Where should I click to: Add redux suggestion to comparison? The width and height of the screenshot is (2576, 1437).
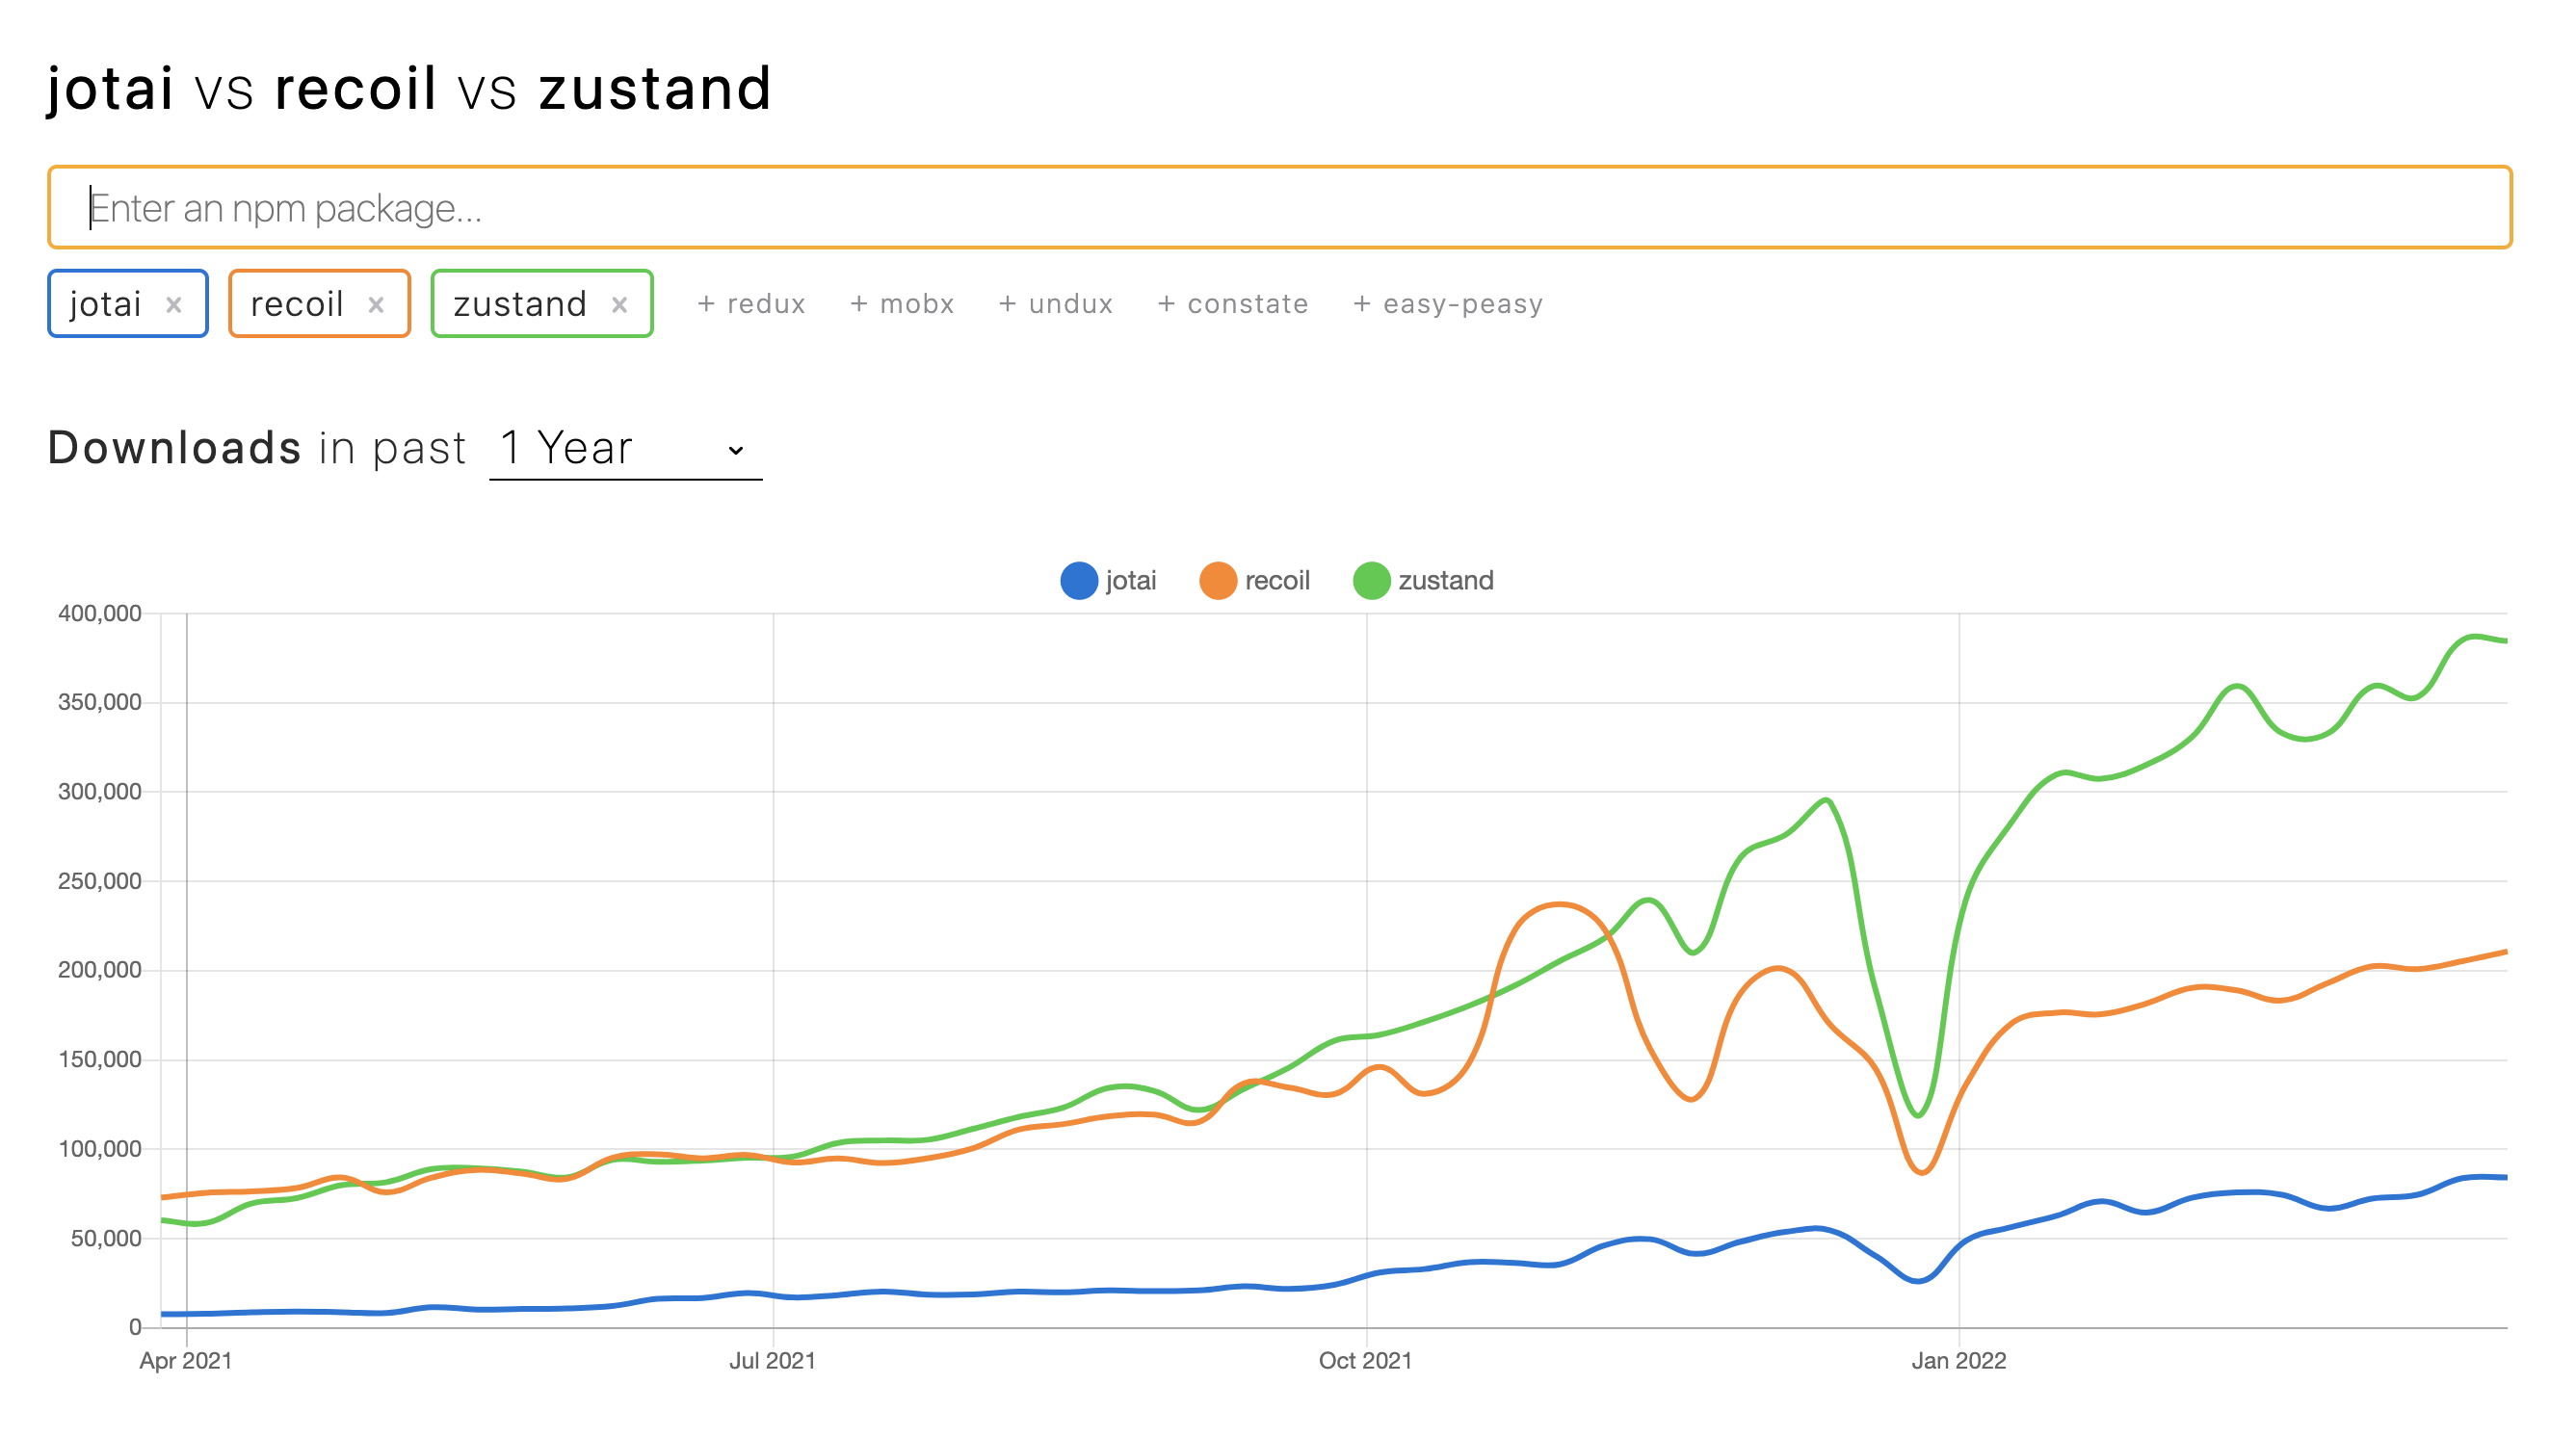click(751, 304)
